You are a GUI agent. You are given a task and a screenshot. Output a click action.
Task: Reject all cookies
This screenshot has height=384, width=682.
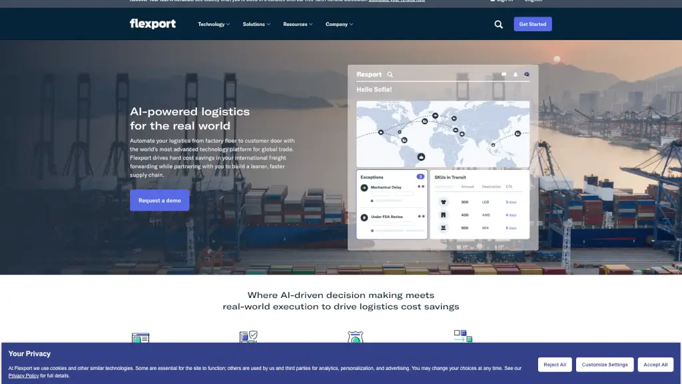click(555, 365)
